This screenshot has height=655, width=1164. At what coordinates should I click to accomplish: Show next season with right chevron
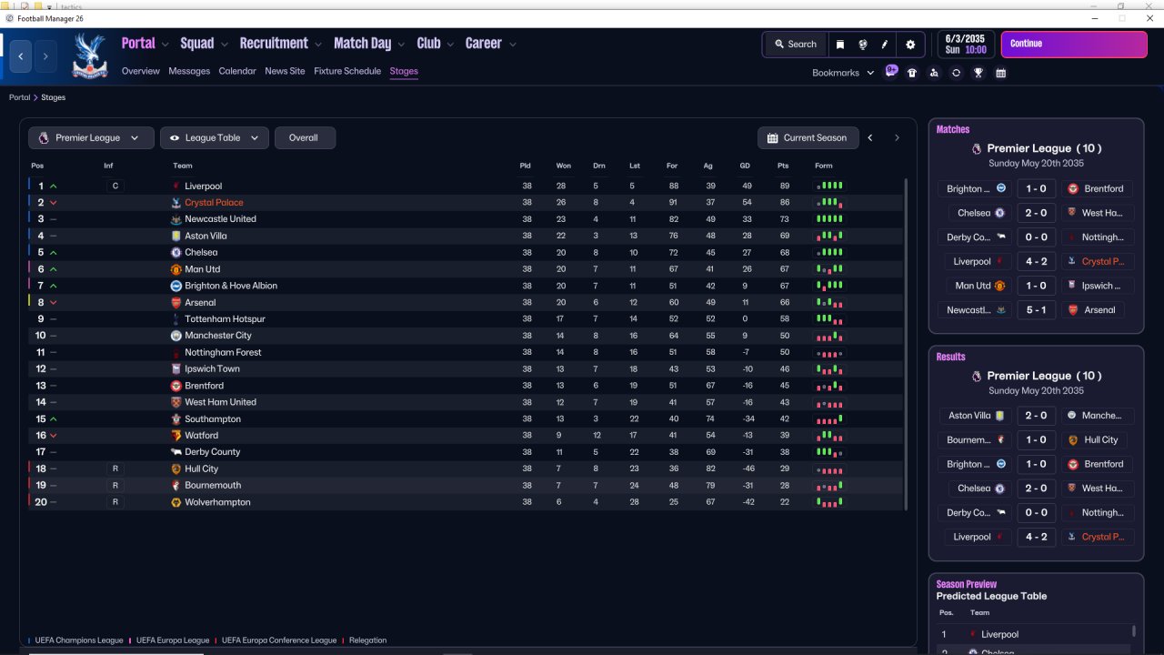897,138
